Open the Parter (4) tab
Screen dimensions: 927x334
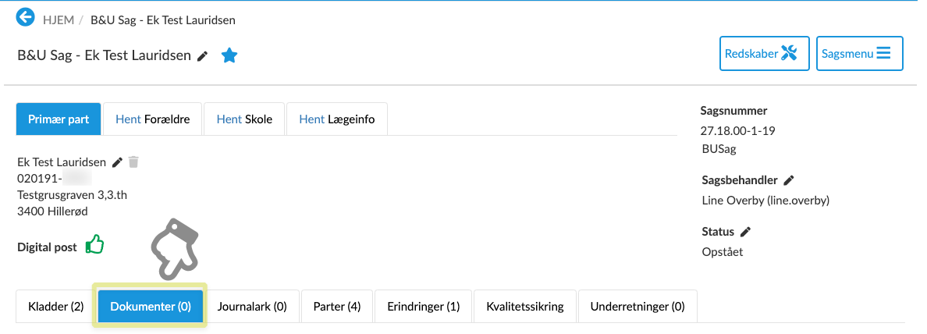click(x=337, y=307)
